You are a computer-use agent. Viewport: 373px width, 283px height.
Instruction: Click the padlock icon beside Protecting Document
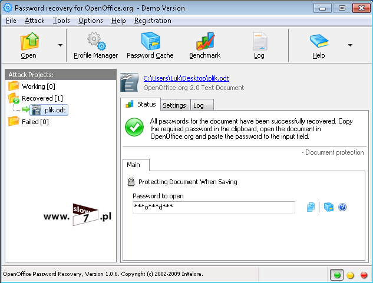click(x=131, y=182)
